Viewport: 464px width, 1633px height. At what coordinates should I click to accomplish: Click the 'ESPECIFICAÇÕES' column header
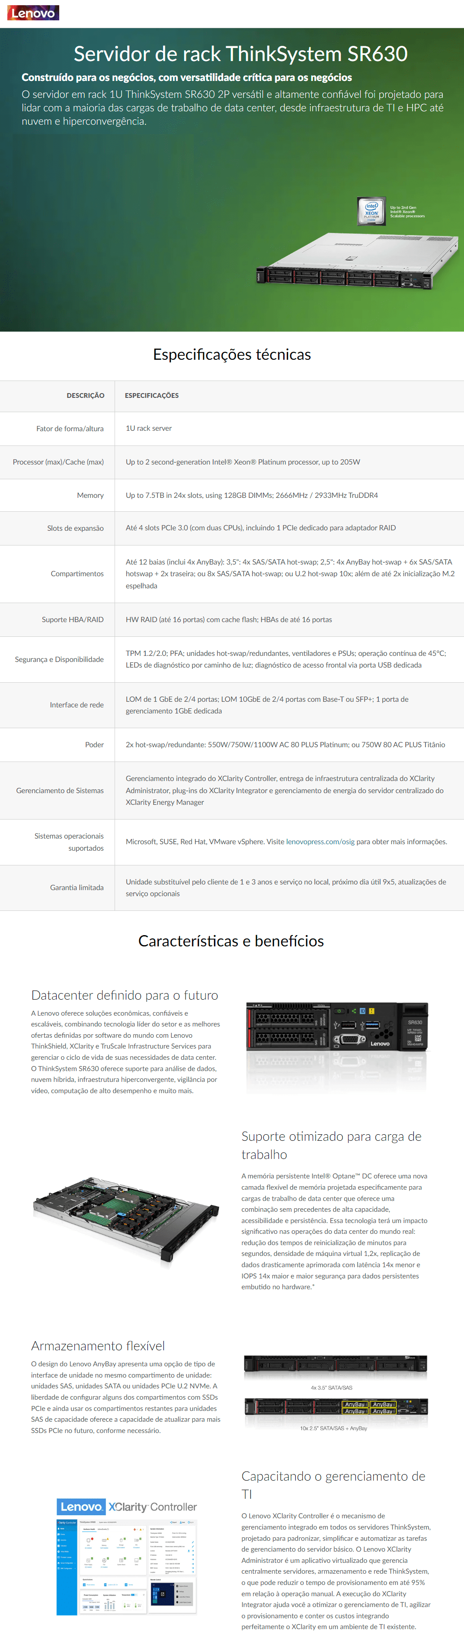(x=152, y=396)
